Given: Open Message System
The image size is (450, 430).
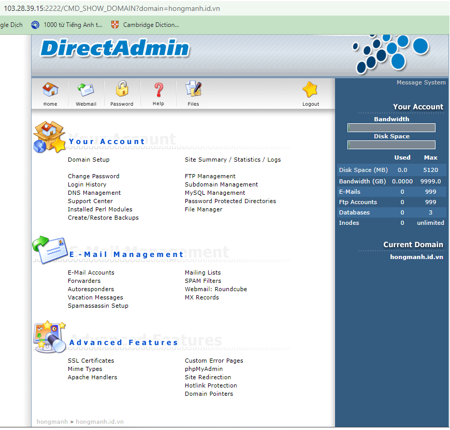Looking at the screenshot, I should [x=420, y=83].
